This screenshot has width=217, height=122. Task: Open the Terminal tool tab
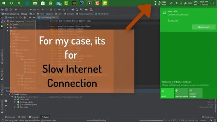34,117
